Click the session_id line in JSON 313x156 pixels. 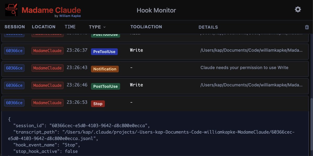[x=82, y=126]
